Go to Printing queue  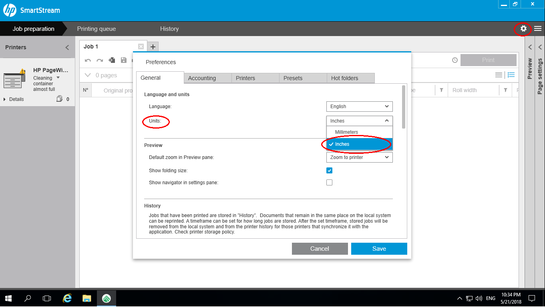[x=97, y=29]
